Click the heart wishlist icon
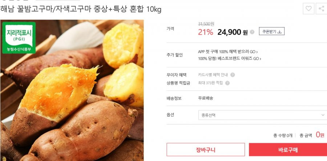Screen dimensions: 327x161 pos(308,9)
